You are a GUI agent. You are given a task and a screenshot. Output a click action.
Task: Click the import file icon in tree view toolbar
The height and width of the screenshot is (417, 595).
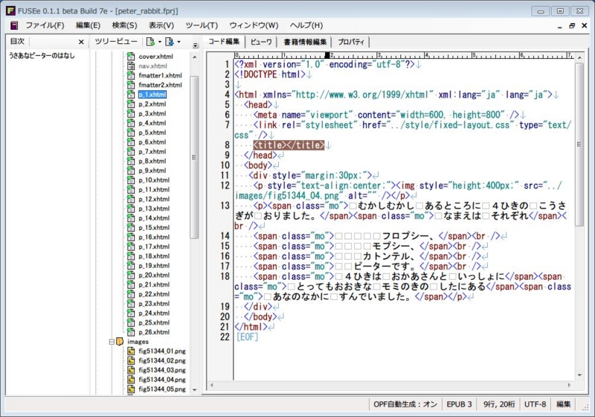170,42
